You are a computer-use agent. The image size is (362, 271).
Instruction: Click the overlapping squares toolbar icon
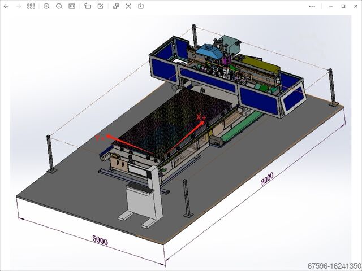(116, 6)
